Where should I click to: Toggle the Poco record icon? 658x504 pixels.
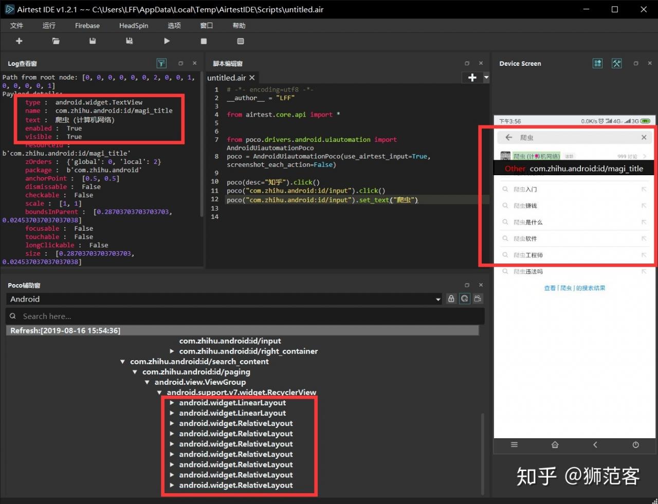[x=478, y=298]
